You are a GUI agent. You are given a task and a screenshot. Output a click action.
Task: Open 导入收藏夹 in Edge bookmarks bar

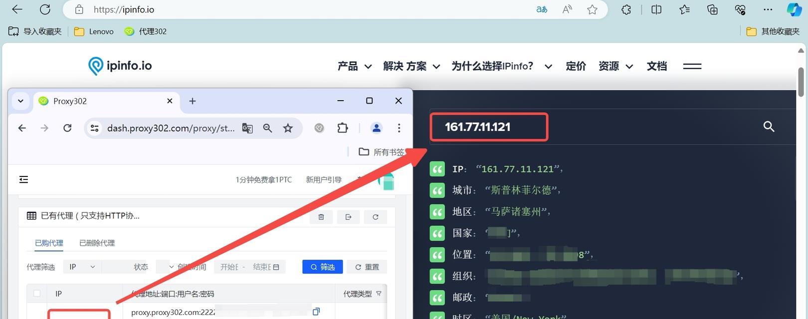pyautogui.click(x=35, y=31)
